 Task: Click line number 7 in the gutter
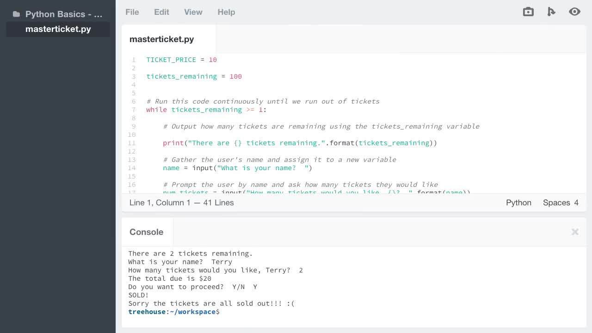point(134,110)
